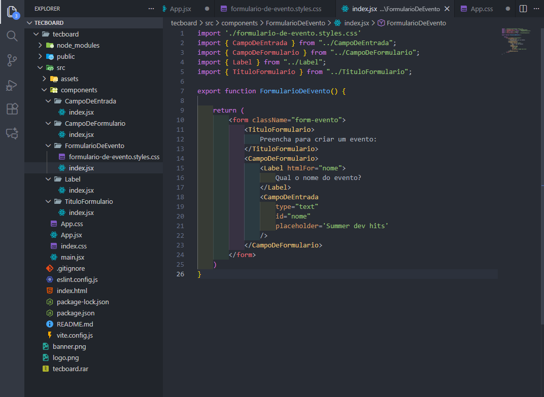The image size is (544, 397).
Task: Open package.json in the file tree
Action: click(x=75, y=313)
